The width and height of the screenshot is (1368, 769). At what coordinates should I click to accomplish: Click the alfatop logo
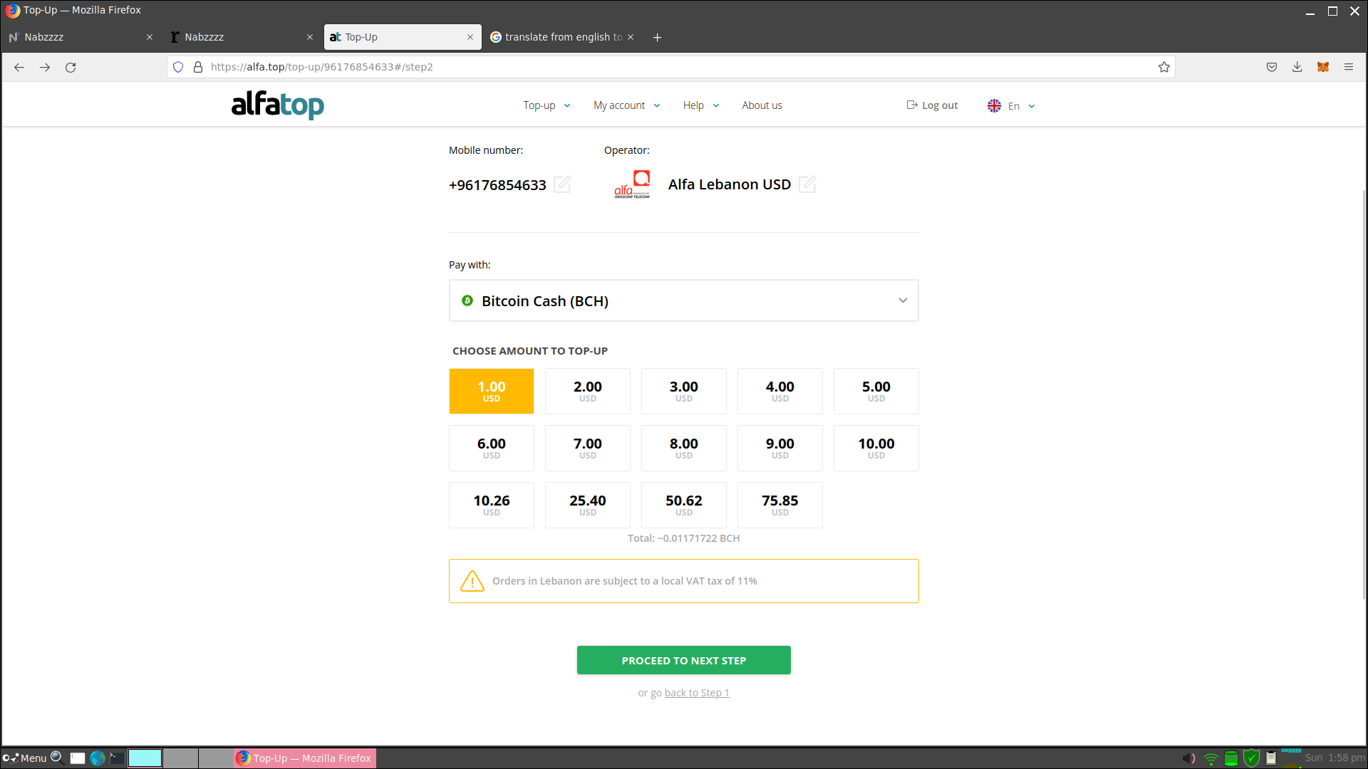(x=278, y=105)
